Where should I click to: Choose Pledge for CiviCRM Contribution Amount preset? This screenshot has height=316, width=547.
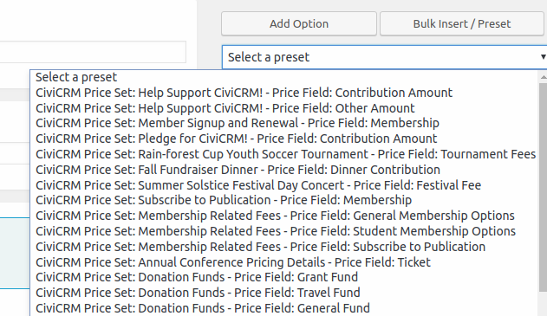tap(284, 139)
